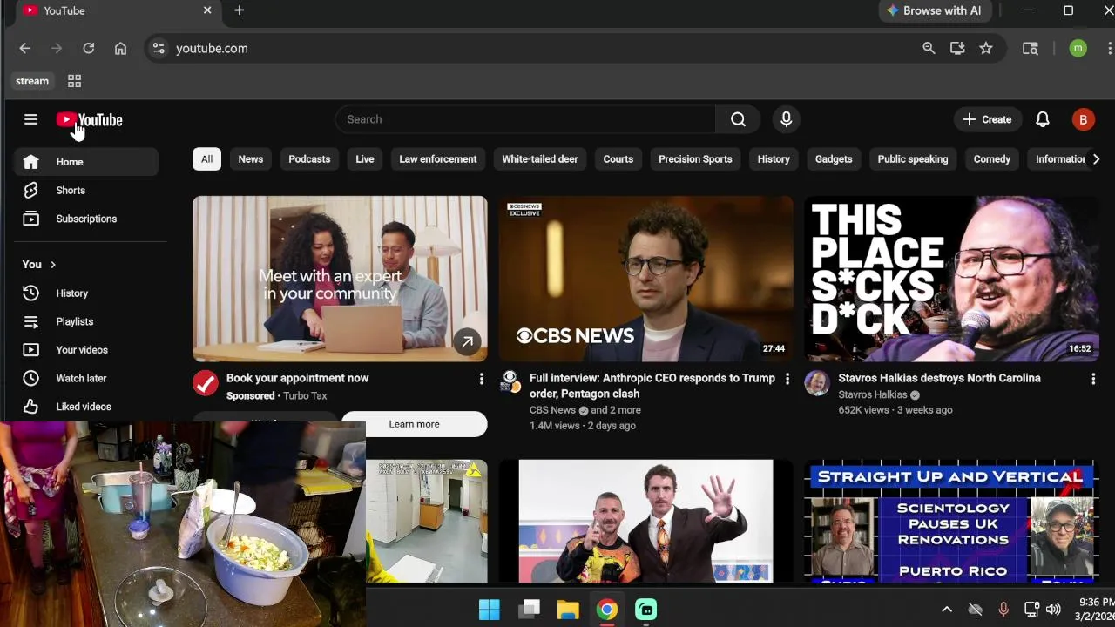Viewport: 1115px width, 627px height.
Task: Open the bookmarks apps grid icon
Action: pyautogui.click(x=74, y=81)
